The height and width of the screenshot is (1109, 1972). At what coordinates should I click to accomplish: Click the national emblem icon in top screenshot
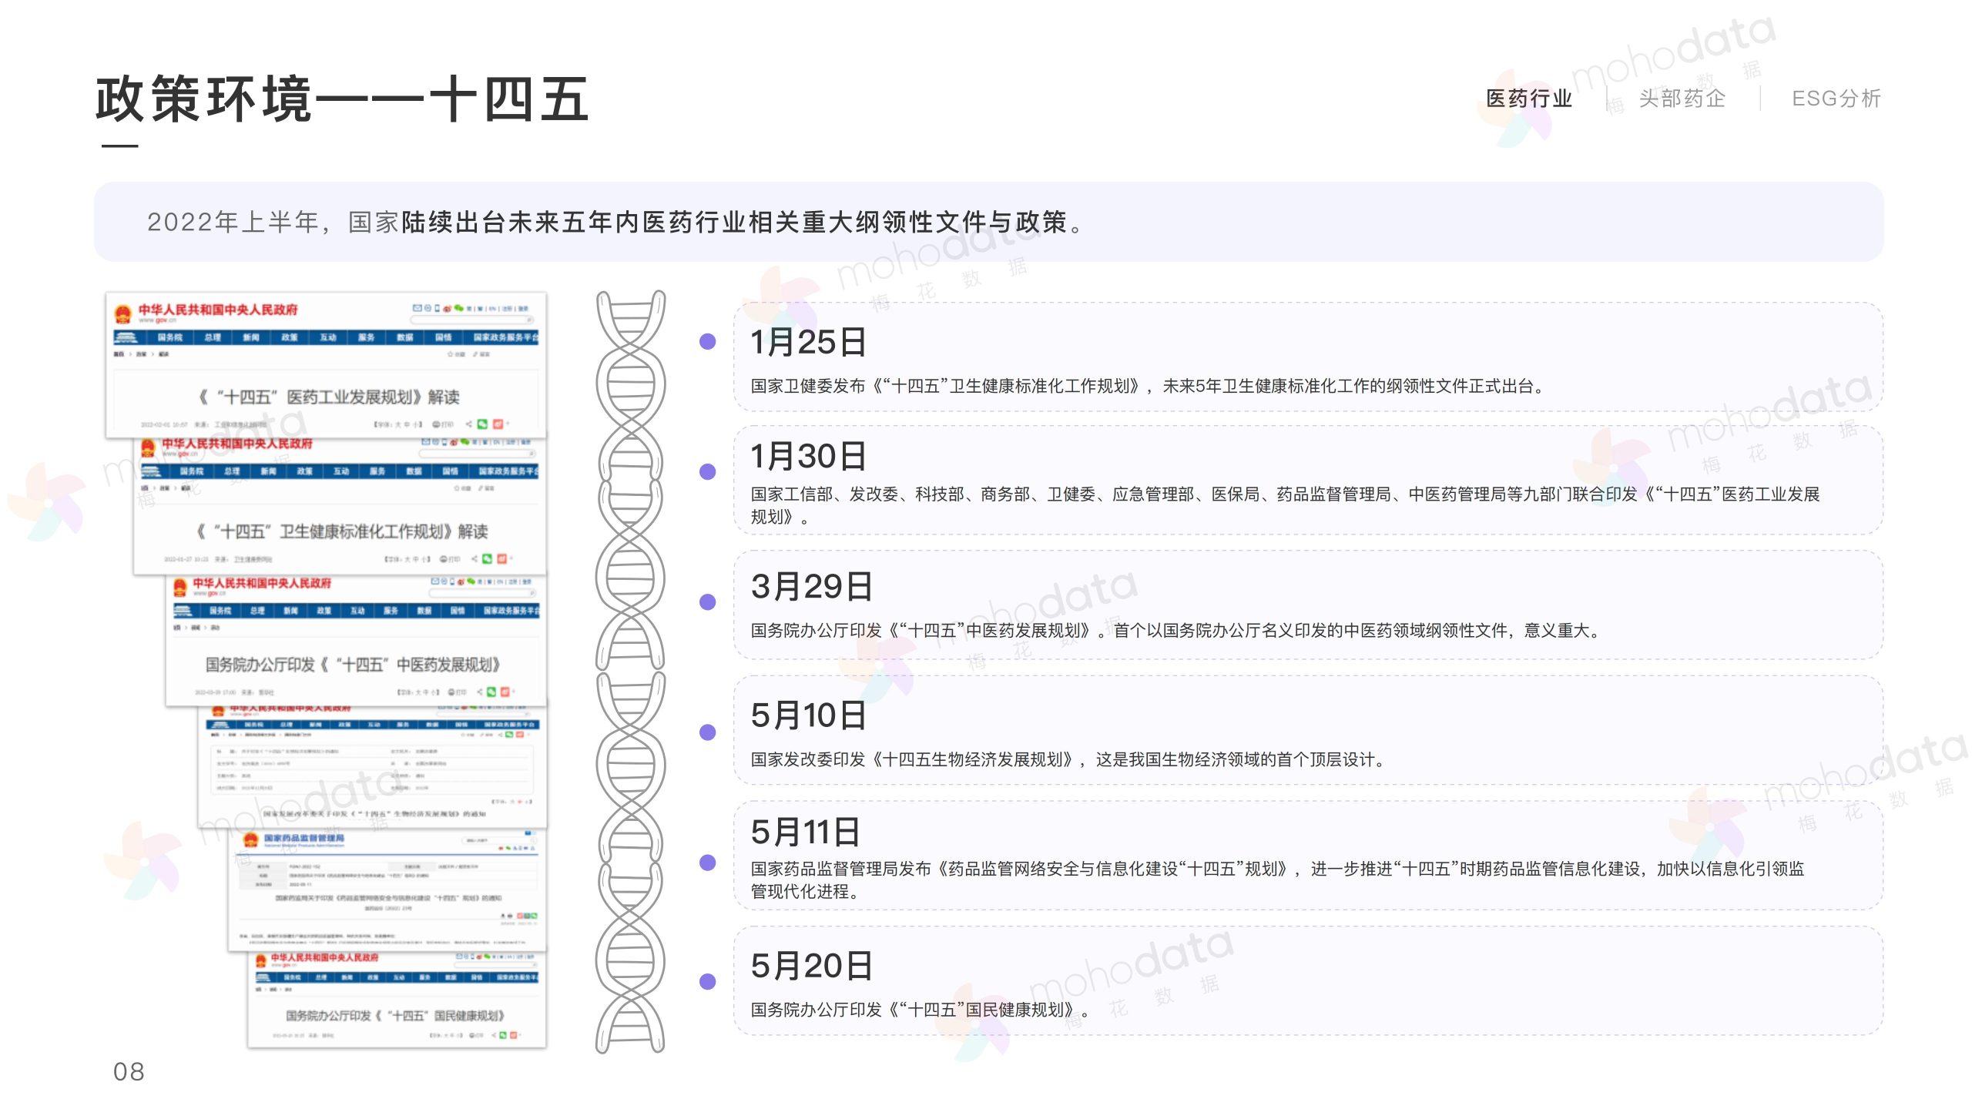point(122,313)
